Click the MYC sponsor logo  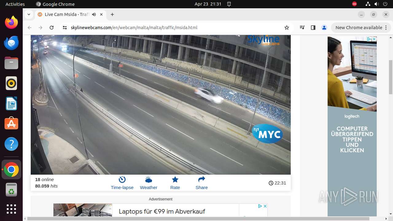[267, 134]
